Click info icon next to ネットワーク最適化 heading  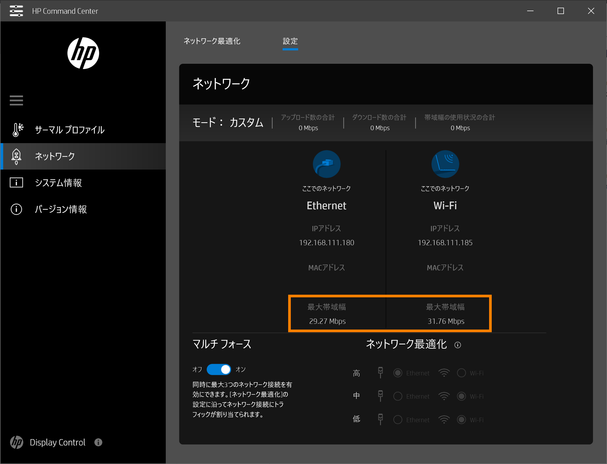pos(458,345)
